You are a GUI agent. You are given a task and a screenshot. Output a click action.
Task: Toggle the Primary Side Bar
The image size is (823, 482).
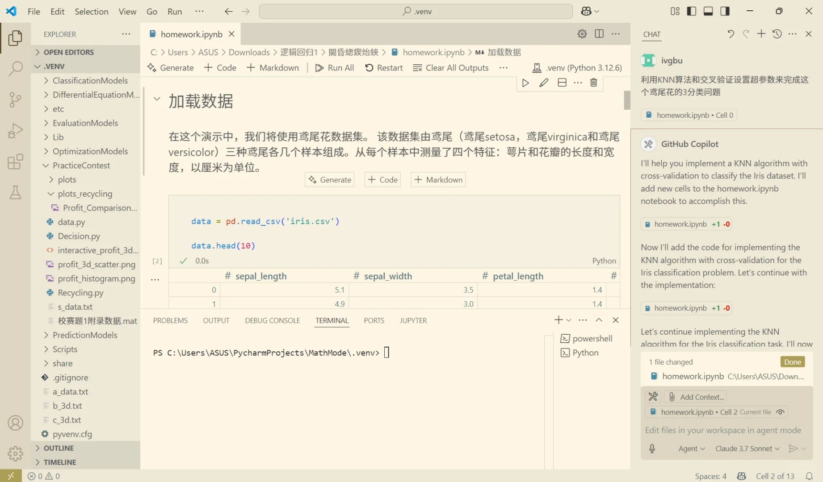tap(692, 11)
